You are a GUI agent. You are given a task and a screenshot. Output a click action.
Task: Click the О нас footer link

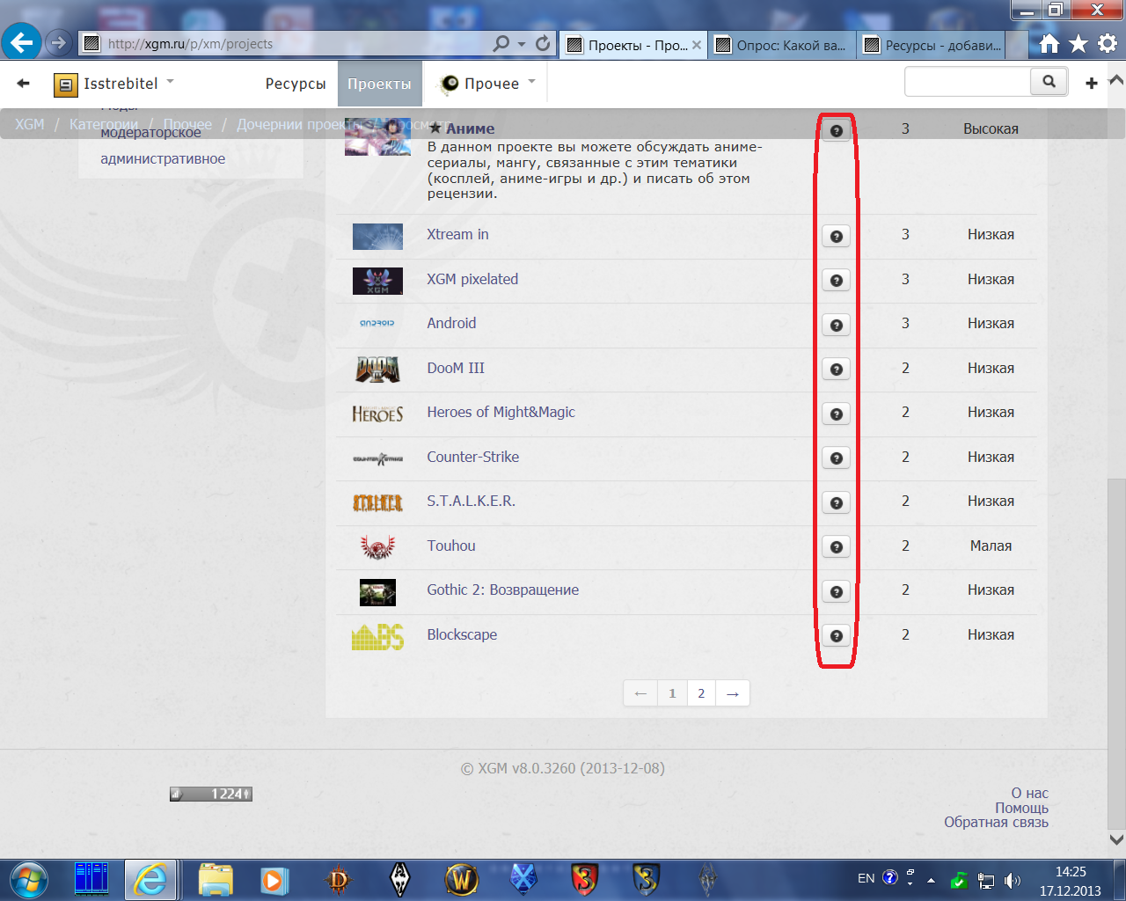click(1029, 794)
